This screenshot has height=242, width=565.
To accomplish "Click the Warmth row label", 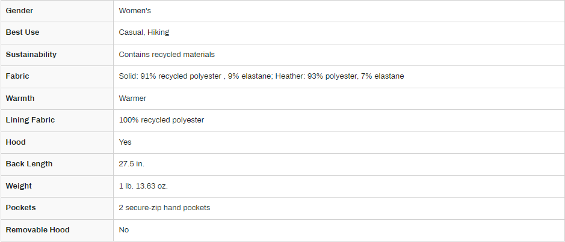I will (20, 98).
